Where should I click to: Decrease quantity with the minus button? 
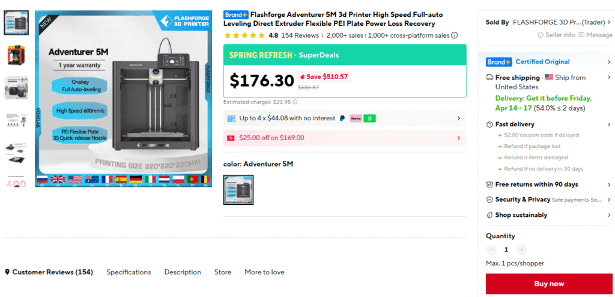click(492, 250)
